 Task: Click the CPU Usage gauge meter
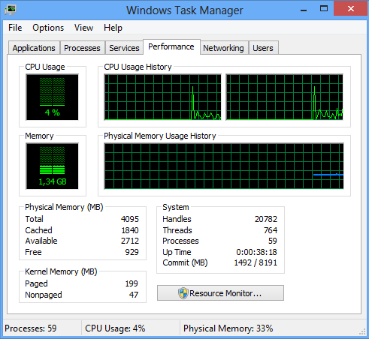(x=52, y=97)
